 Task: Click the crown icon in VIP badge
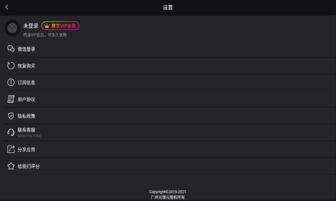pos(46,26)
